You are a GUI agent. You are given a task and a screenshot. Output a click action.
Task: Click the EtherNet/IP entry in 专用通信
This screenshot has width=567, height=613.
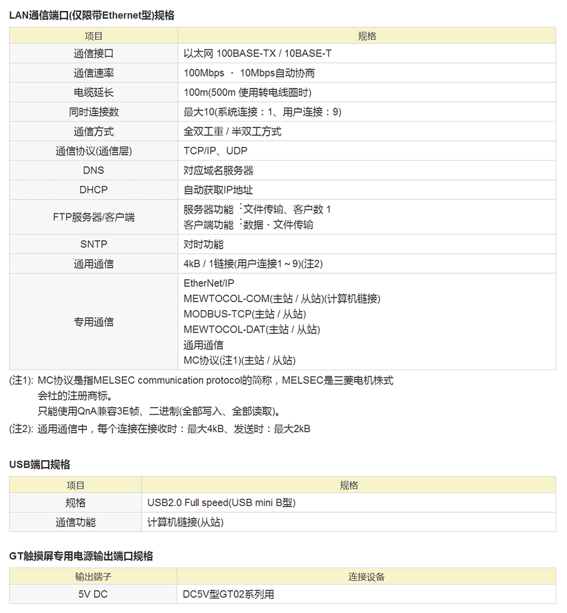[209, 283]
